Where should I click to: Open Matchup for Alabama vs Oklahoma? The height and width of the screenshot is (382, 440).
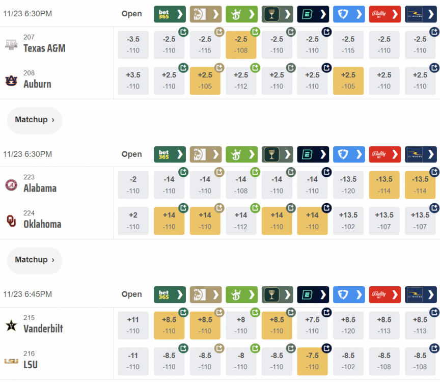[x=35, y=260]
